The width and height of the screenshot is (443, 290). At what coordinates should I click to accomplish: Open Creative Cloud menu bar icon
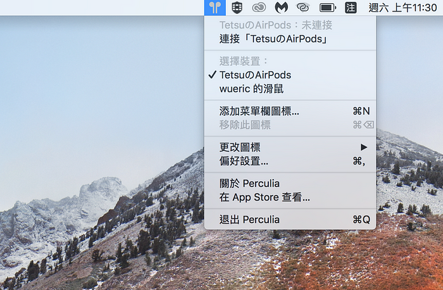(259, 8)
